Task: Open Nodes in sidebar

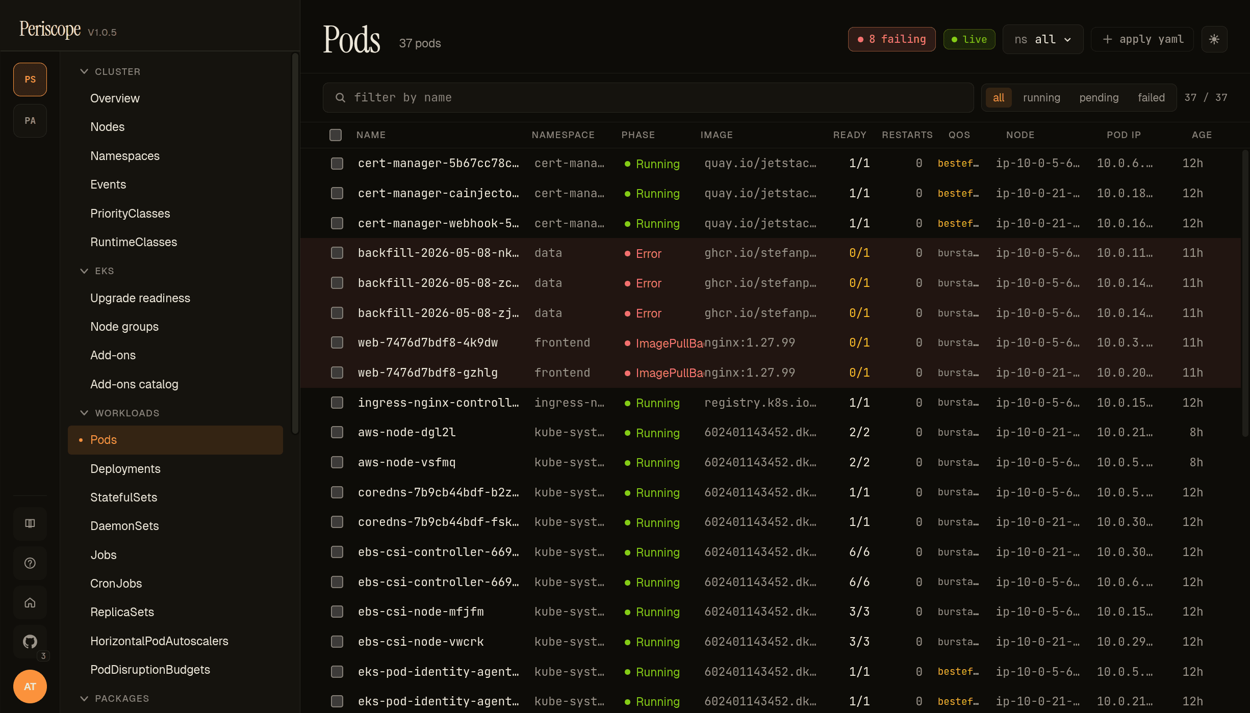Action: pos(108,127)
